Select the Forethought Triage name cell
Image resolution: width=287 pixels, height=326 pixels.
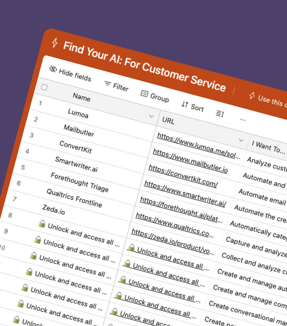(80, 182)
